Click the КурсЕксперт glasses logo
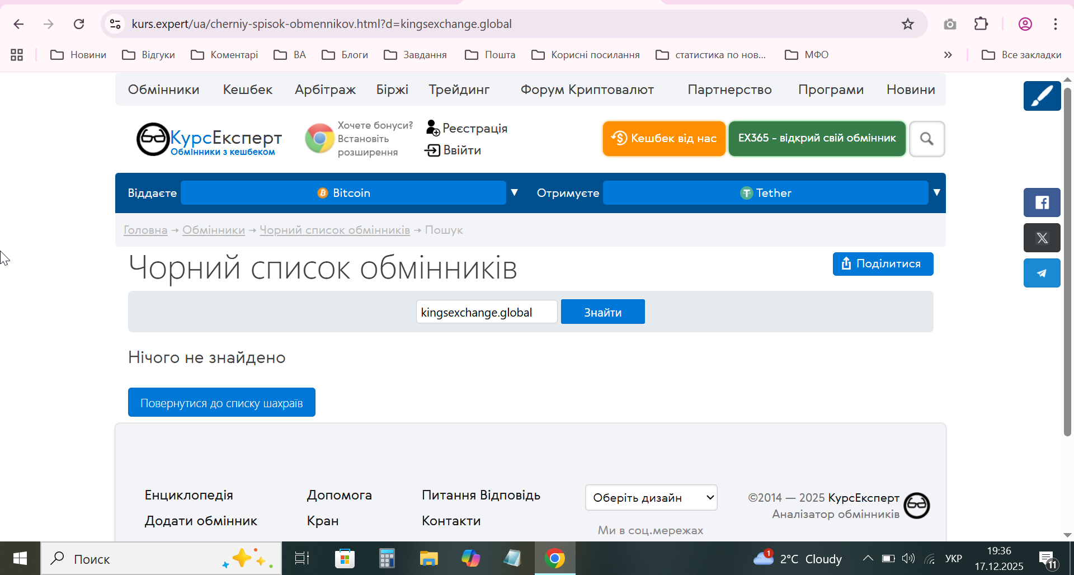1074x575 pixels. [x=153, y=139]
